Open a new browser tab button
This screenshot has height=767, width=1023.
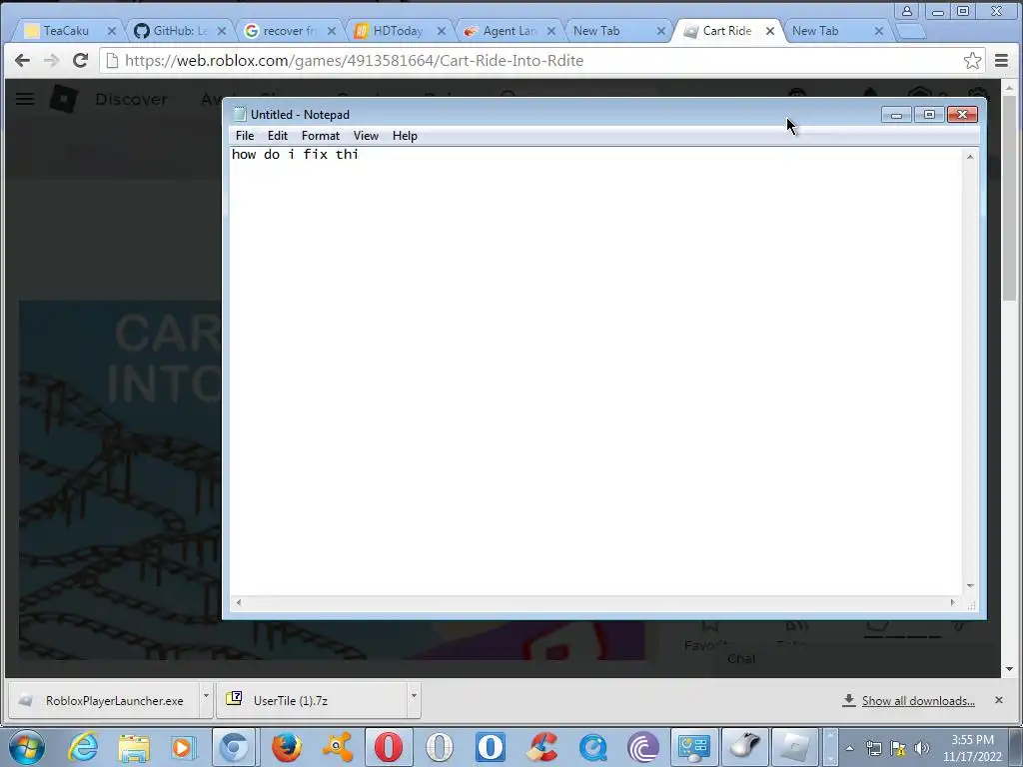click(x=911, y=31)
